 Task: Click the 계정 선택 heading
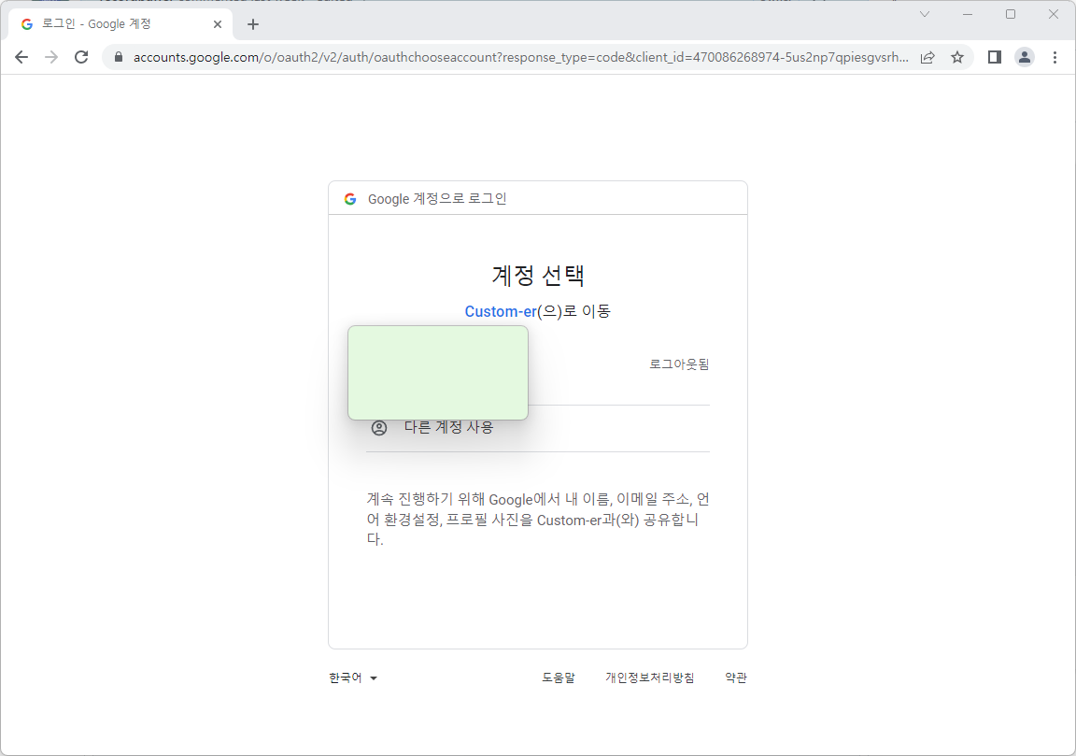coord(538,276)
